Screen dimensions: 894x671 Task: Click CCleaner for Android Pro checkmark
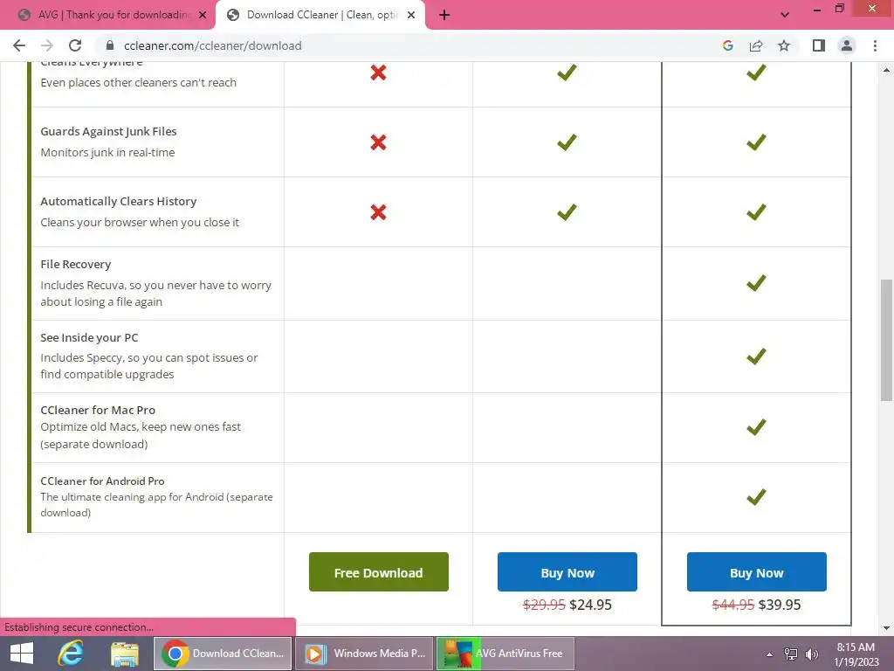pyautogui.click(x=757, y=497)
